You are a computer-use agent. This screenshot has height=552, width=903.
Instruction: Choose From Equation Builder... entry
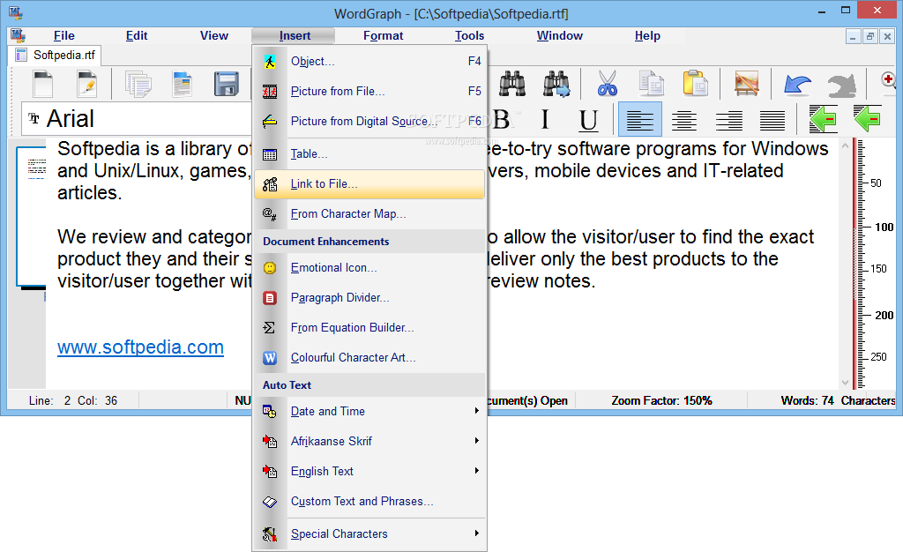[369, 327]
